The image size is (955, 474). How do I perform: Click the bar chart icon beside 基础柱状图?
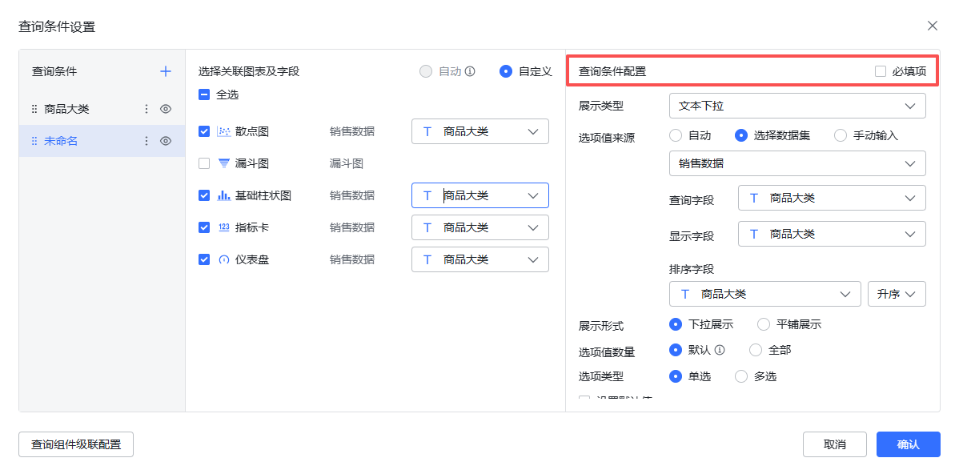226,195
